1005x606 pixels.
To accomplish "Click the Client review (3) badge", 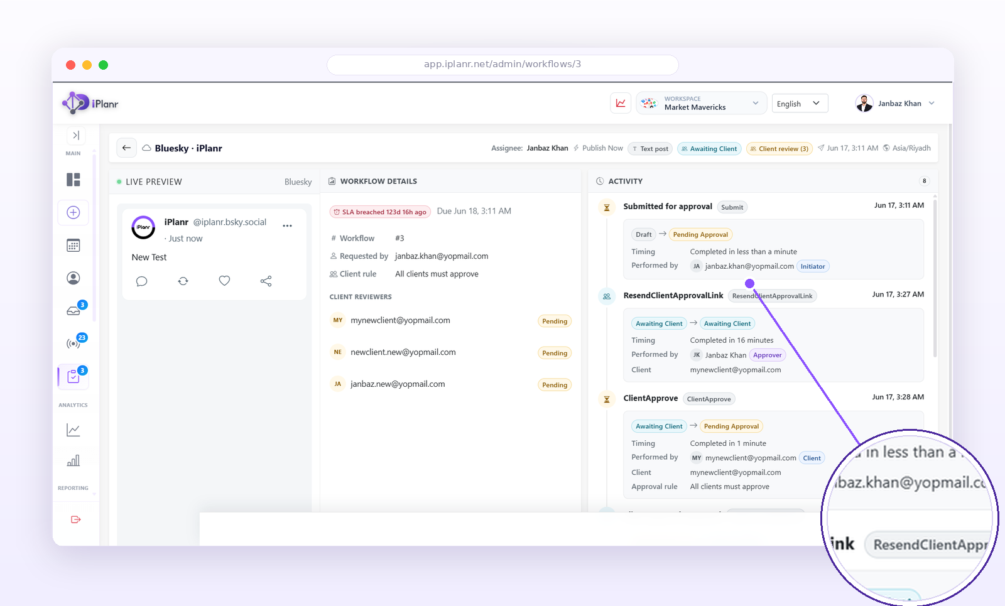I will [779, 149].
